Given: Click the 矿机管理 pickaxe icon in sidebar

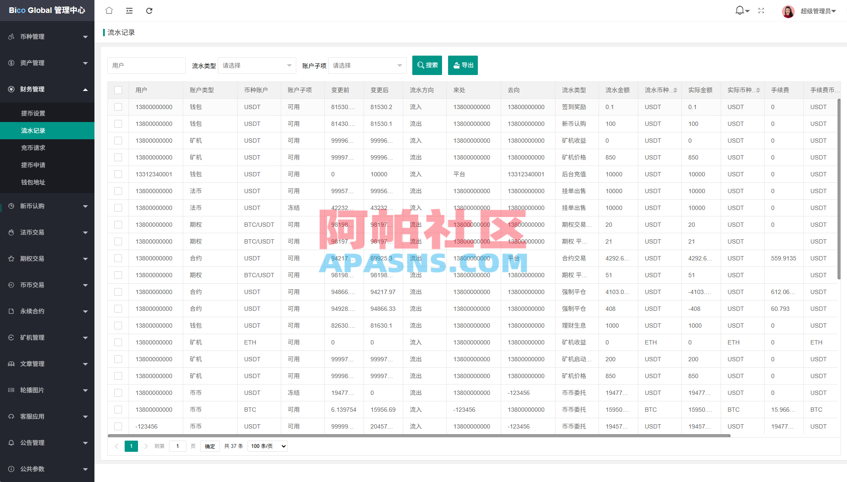Looking at the screenshot, I should coord(11,338).
